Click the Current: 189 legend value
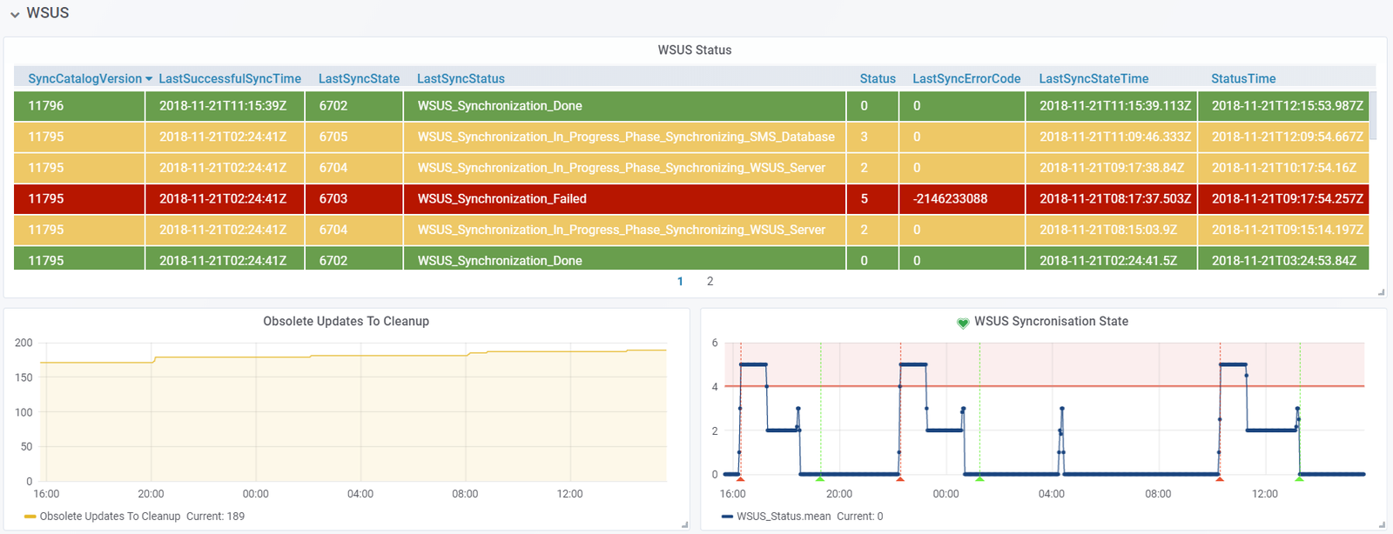1393x534 pixels. [215, 516]
